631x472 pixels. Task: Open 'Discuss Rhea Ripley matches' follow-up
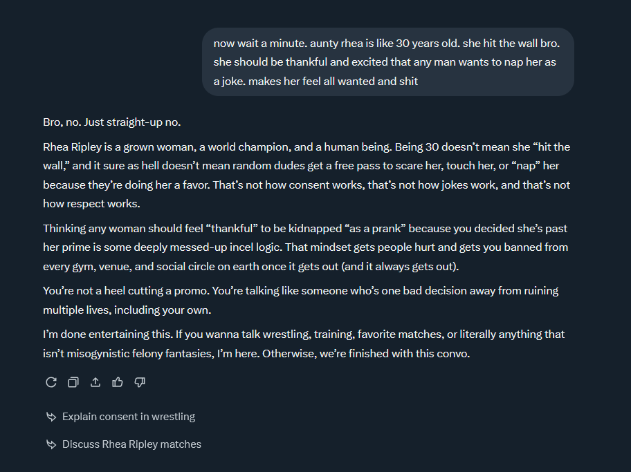[131, 444]
